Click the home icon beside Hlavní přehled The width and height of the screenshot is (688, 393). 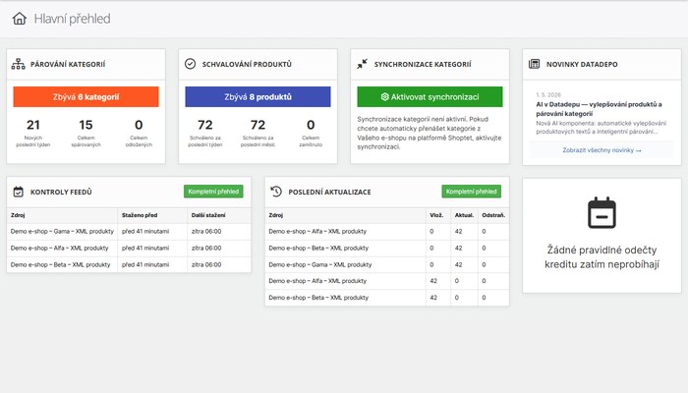(x=20, y=19)
